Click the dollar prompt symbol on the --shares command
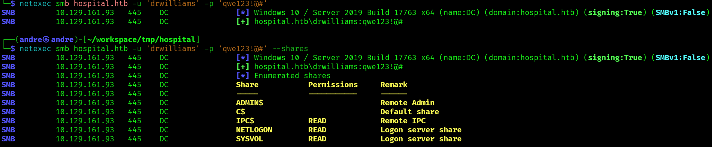The image size is (712, 147). coord(13,48)
